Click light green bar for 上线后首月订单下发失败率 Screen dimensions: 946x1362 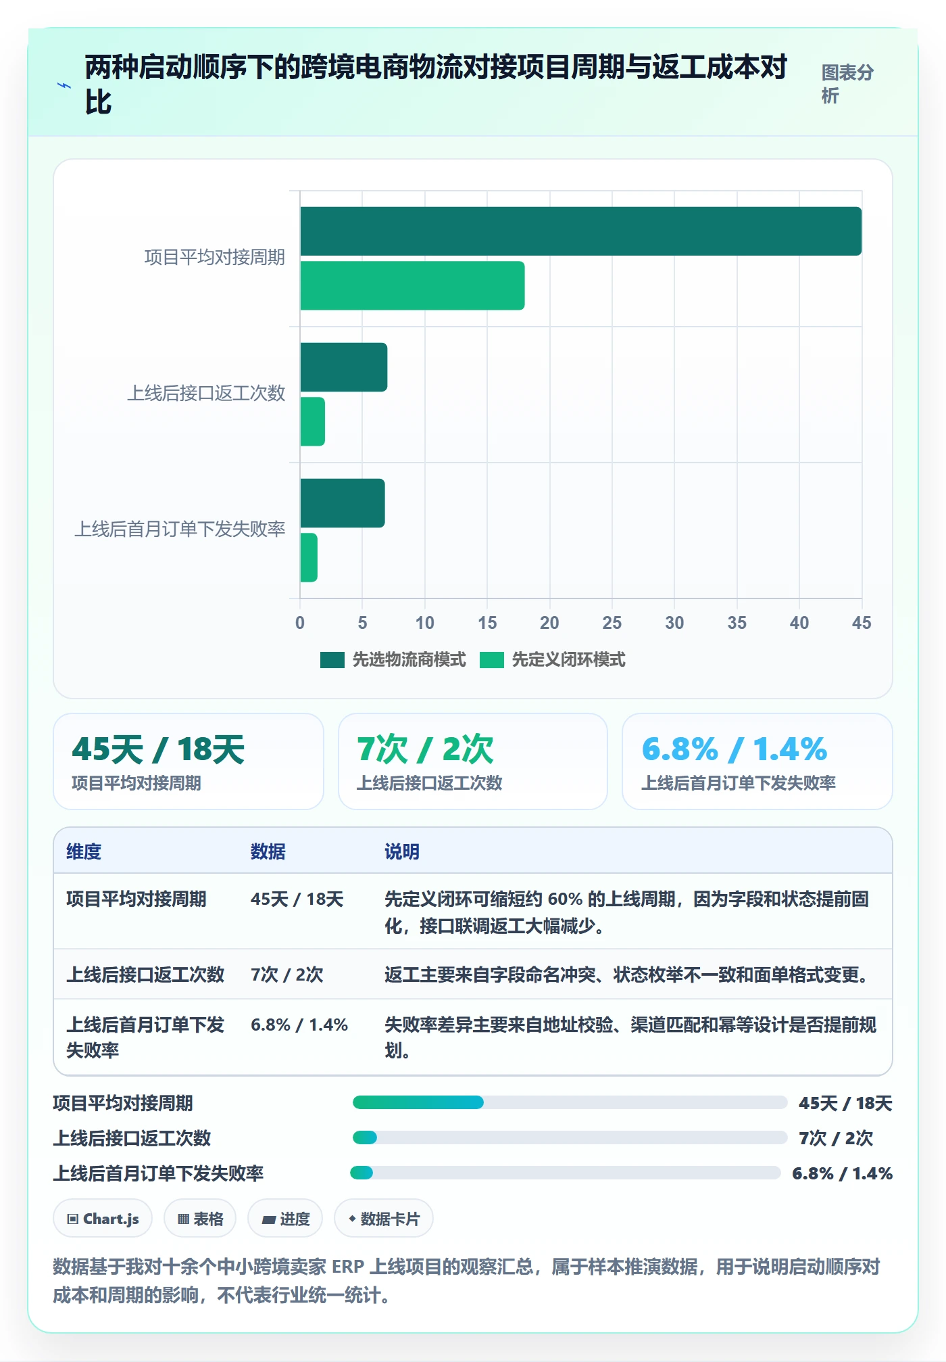tap(309, 557)
